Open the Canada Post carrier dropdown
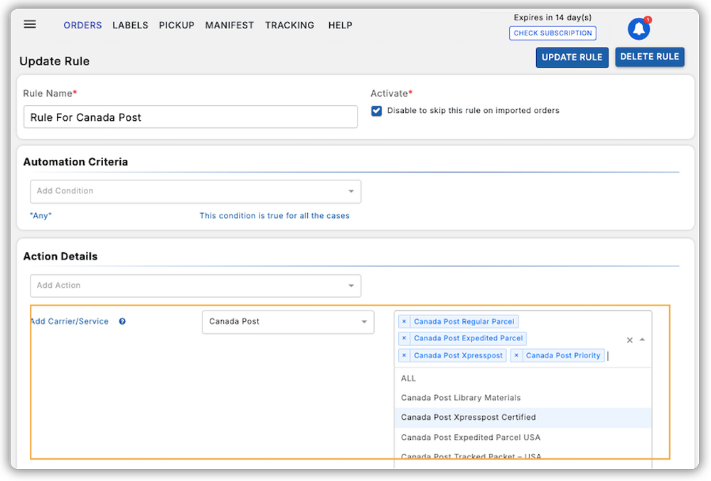 (287, 322)
